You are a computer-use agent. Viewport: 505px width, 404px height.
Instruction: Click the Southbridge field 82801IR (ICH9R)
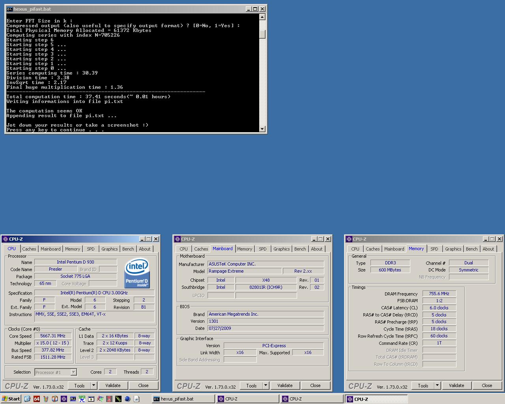click(x=266, y=287)
